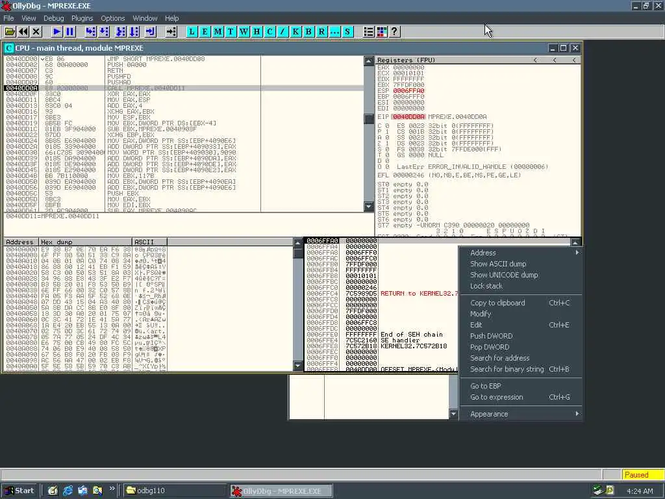
Task: Click the Execute till return icon
Action: click(x=151, y=32)
